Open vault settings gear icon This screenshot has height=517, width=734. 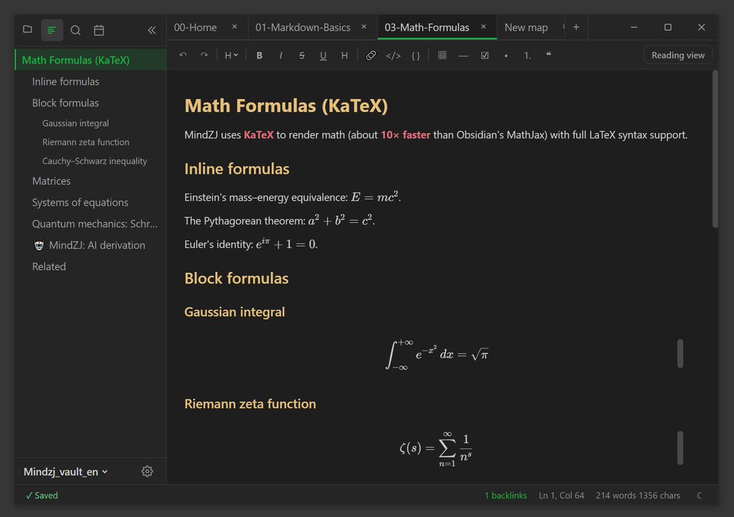(x=147, y=471)
